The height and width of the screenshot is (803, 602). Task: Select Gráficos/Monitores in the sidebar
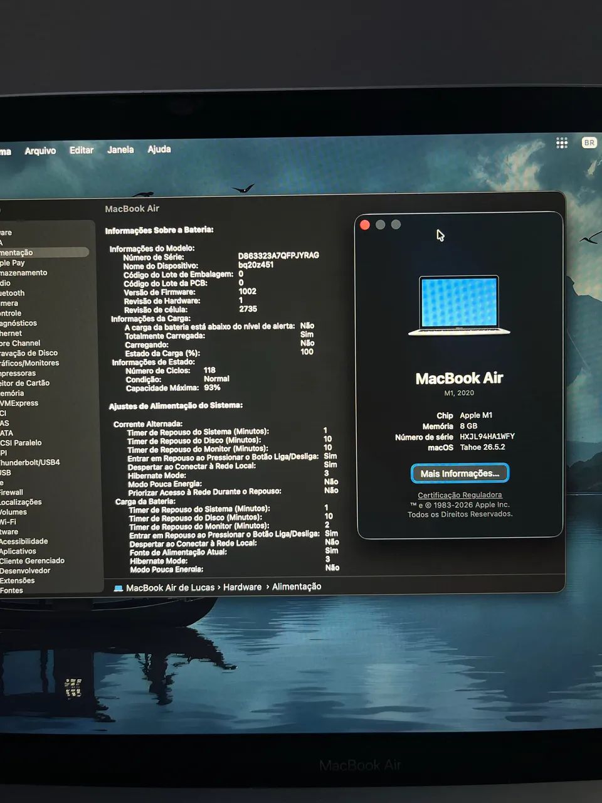(29, 363)
